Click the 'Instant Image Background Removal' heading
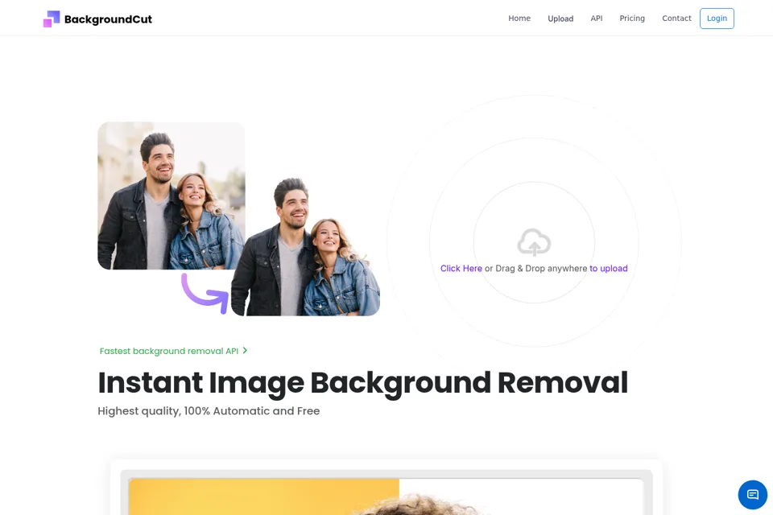 point(363,383)
